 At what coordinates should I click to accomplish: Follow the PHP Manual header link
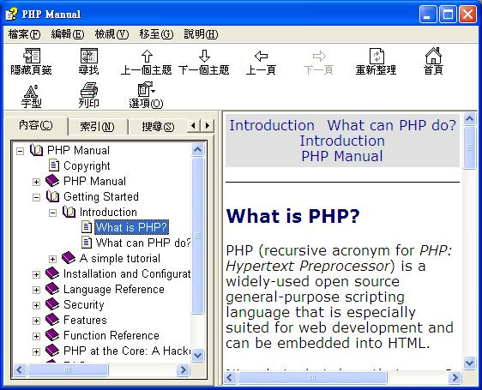pyautogui.click(x=342, y=156)
